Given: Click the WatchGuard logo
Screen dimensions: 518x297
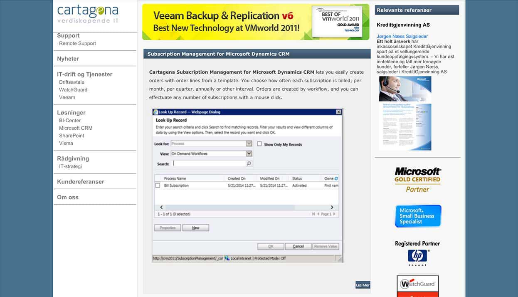Looking at the screenshot, I should [417, 285].
